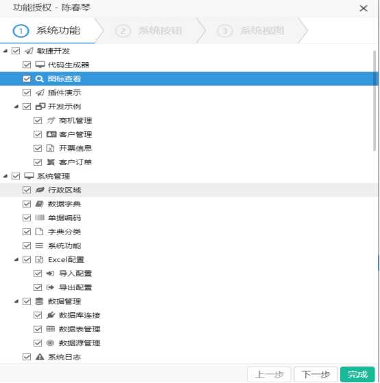Collapse the 系统管理 tree node
Viewport: 380px width, 383px height.
pyautogui.click(x=5, y=176)
